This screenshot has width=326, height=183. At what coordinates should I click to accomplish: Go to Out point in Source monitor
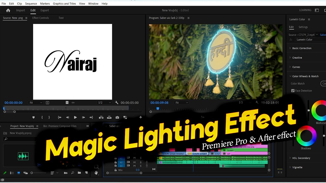click(91, 117)
